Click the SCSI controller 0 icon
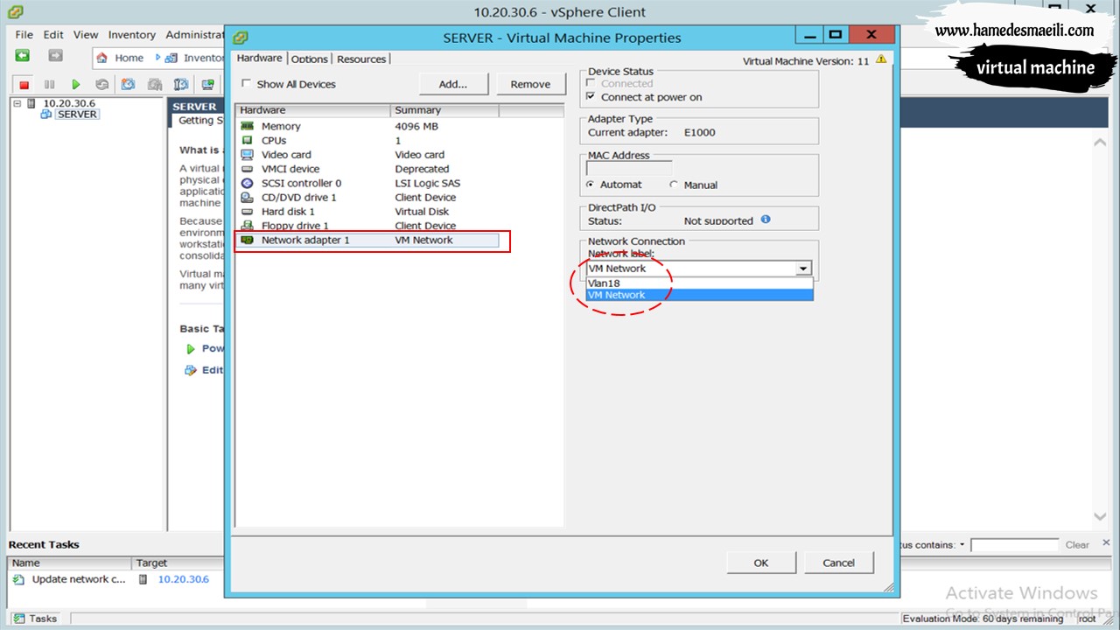This screenshot has width=1120, height=630. (247, 183)
